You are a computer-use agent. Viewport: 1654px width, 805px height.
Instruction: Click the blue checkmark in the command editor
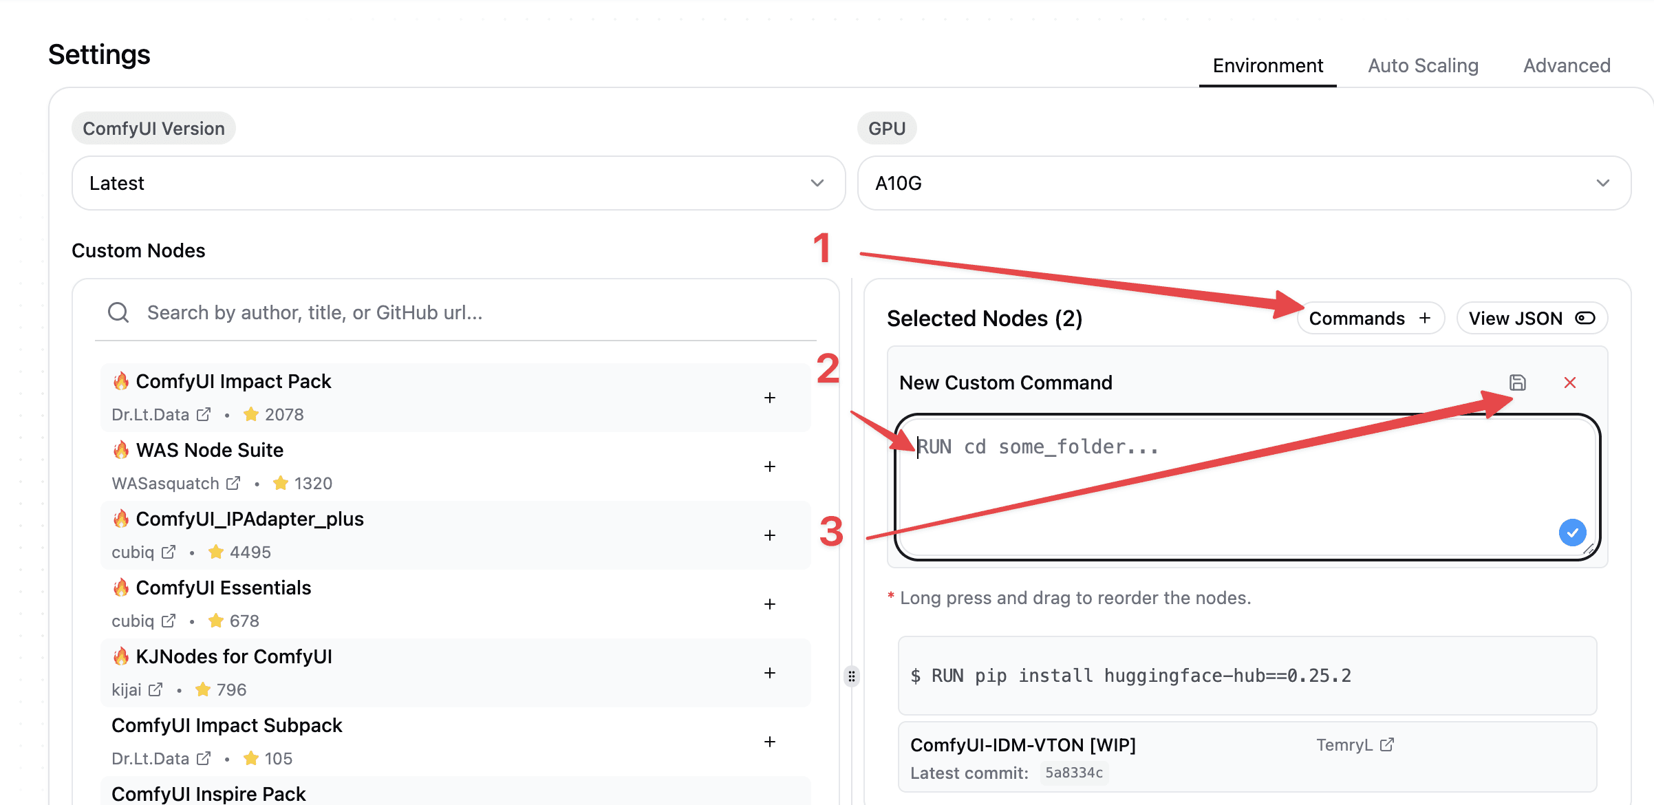click(1572, 532)
